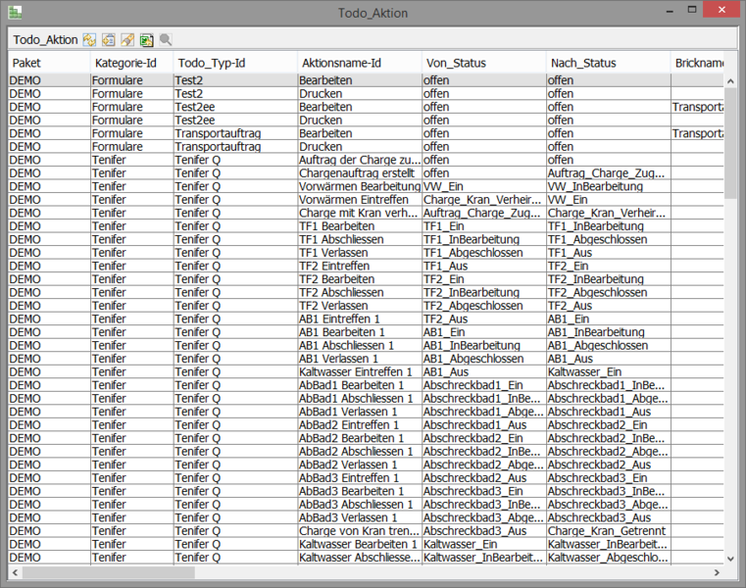The height and width of the screenshot is (588, 746).
Task: Click the magnifier search icon in toolbar
Action: 166,40
